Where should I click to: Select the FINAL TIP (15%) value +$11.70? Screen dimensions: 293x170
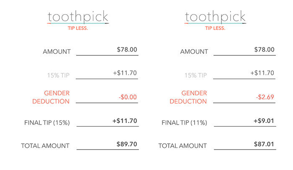tap(125, 121)
